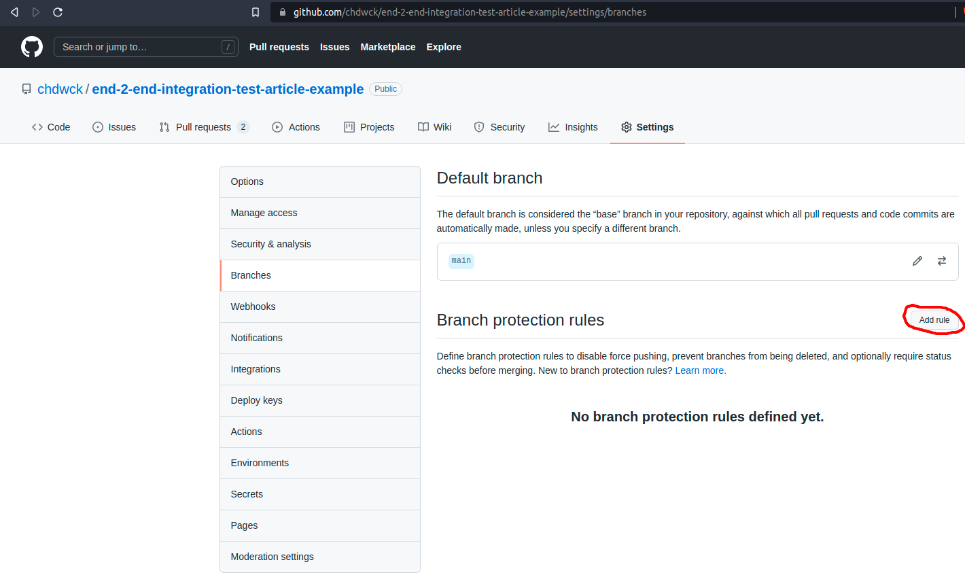This screenshot has height=577, width=965.
Task: Select Webhooks in settings sidebar
Action: pyautogui.click(x=253, y=307)
